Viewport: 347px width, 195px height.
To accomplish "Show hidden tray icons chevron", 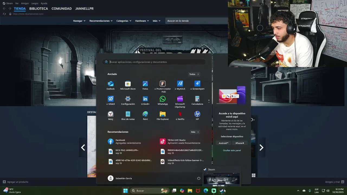I will (x=298, y=191).
